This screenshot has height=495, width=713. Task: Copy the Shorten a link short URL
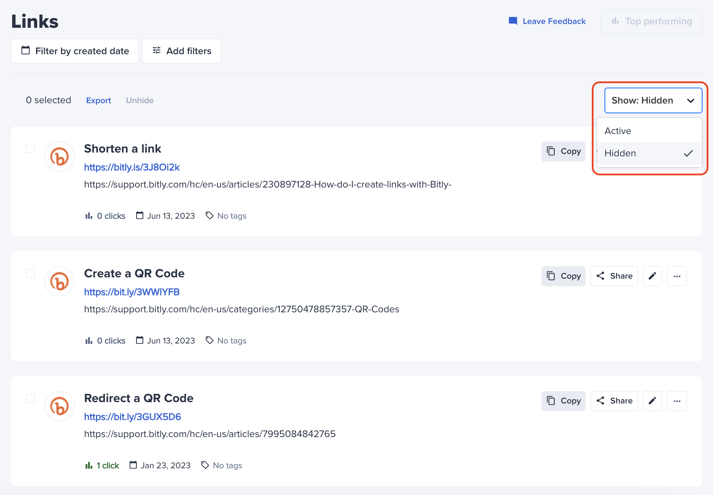[x=564, y=151]
